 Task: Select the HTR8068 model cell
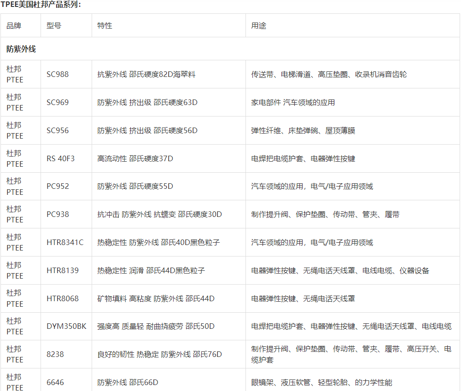click(x=63, y=298)
